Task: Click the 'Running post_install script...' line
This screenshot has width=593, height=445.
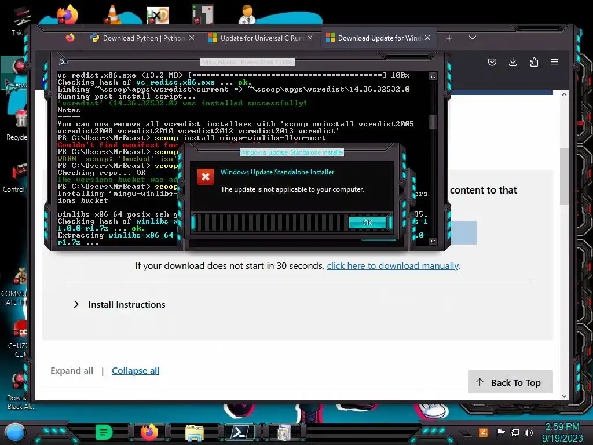Action: point(127,96)
